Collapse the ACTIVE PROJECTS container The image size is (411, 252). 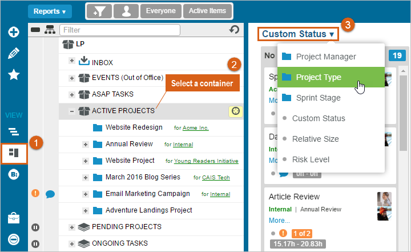point(72,111)
